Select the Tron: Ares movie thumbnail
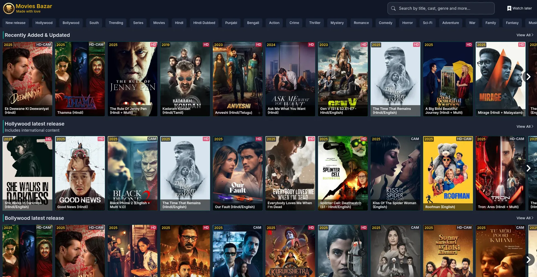 (x=500, y=173)
